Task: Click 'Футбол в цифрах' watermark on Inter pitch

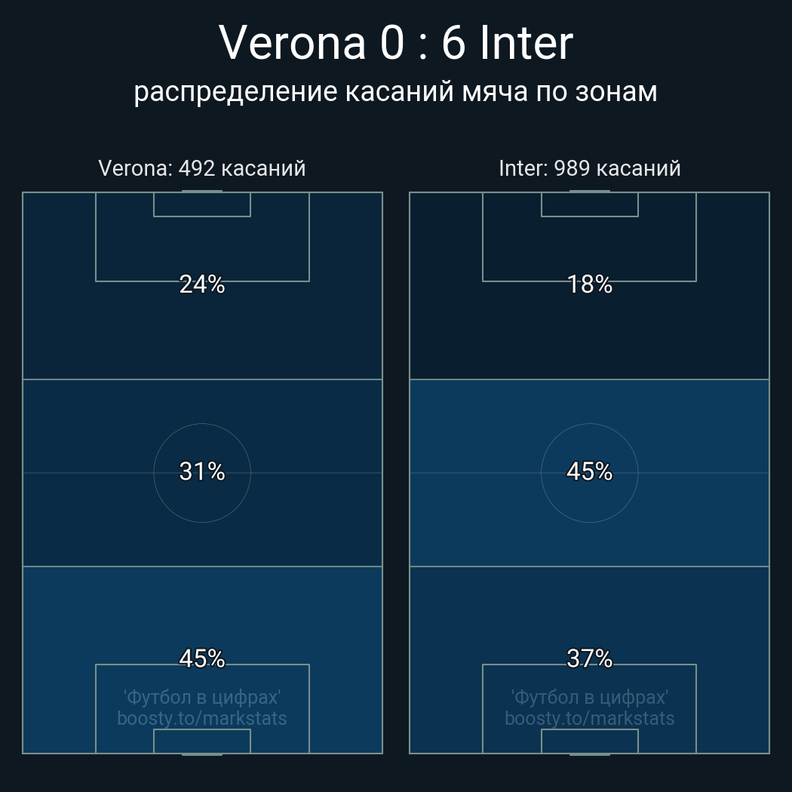Action: point(590,697)
